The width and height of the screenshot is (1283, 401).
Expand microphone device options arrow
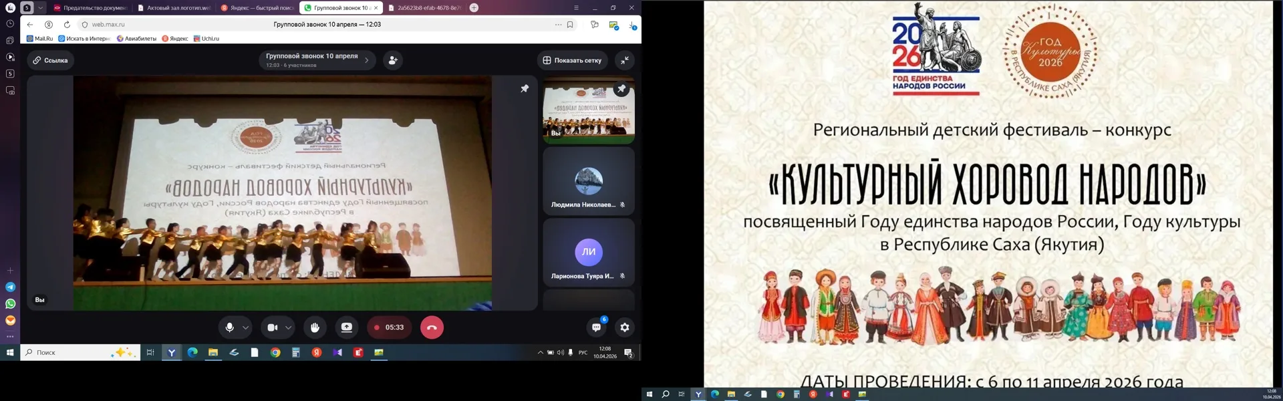[x=246, y=327]
